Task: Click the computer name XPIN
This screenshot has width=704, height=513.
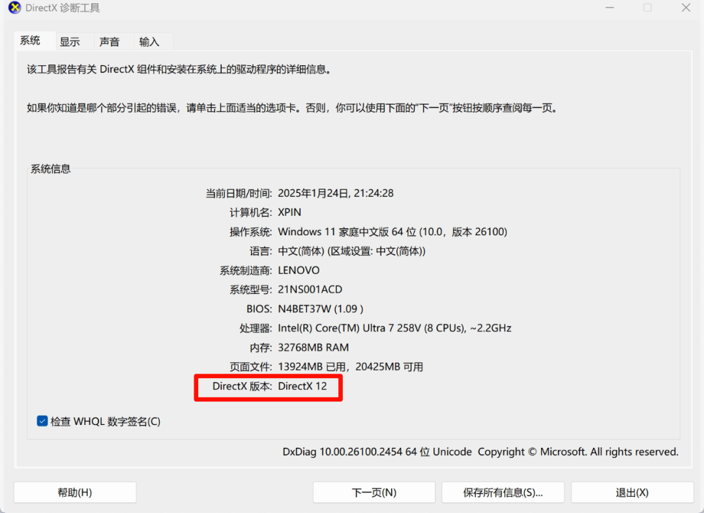Action: pyautogui.click(x=289, y=213)
